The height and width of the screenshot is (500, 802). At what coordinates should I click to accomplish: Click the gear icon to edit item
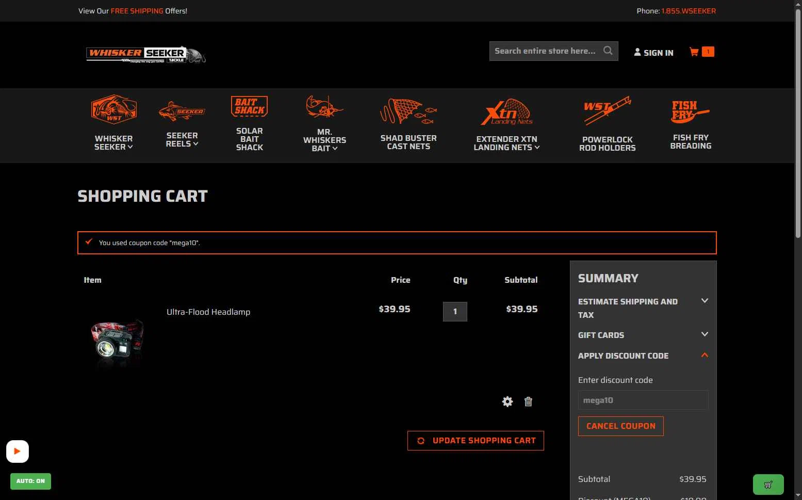[x=508, y=401]
